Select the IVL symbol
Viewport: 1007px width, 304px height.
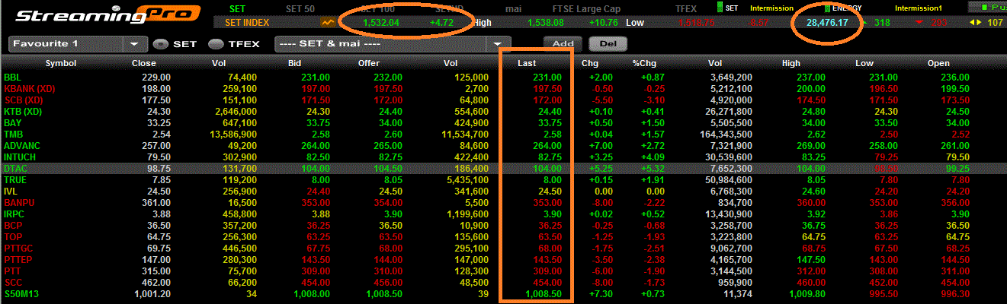11,192
